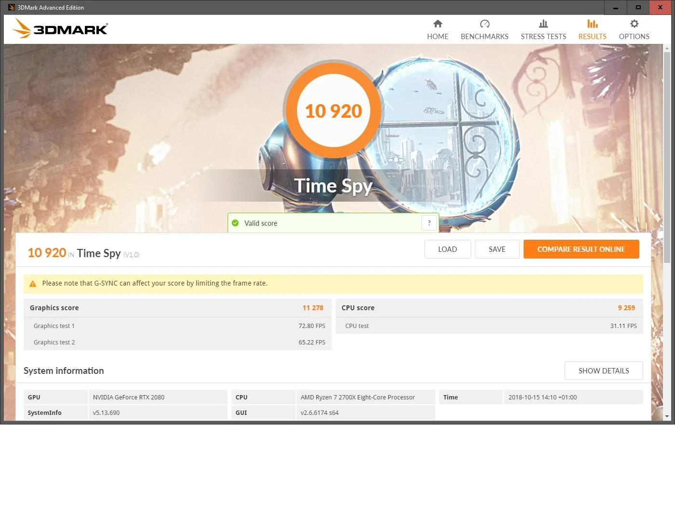This screenshot has height=521, width=675.
Task: Click the 2018-10-15 14:10 time value
Action: [x=542, y=398]
